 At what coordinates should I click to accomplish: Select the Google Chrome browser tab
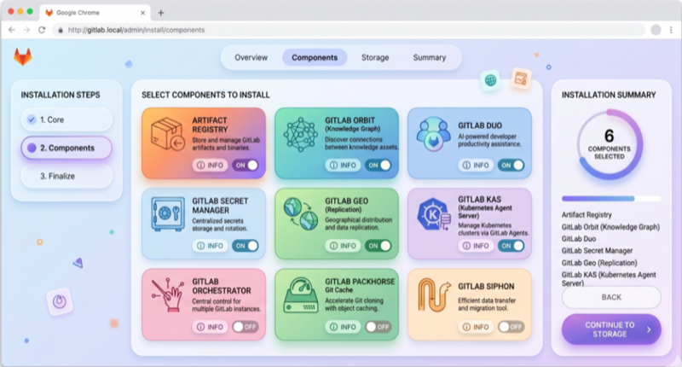[x=95, y=13]
